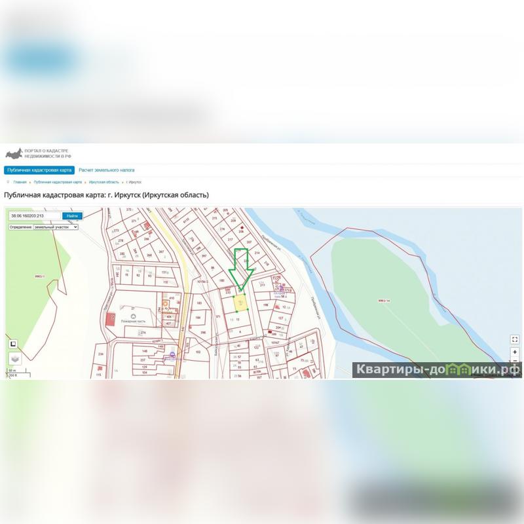Go to Главная breadcrumb link
The image size is (524, 524).
[20, 182]
